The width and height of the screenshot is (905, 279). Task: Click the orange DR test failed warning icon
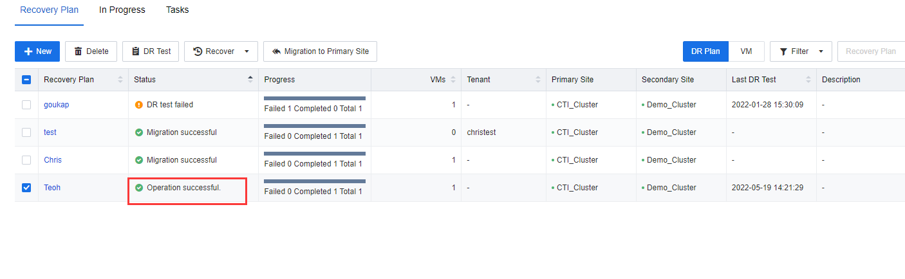click(138, 105)
